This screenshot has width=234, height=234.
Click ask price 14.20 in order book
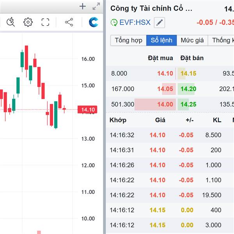tap(188, 89)
